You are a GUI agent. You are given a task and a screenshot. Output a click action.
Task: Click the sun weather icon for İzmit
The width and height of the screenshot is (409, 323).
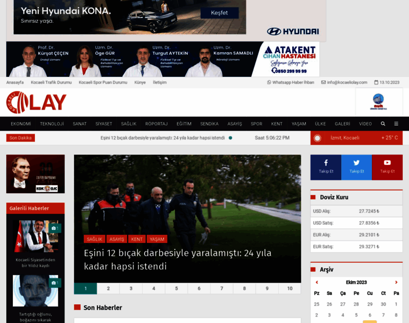(317, 138)
